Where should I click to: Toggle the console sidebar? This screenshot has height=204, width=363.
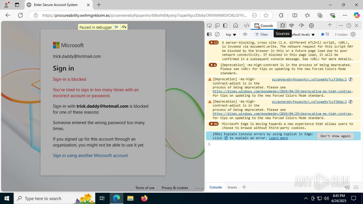(209, 34)
